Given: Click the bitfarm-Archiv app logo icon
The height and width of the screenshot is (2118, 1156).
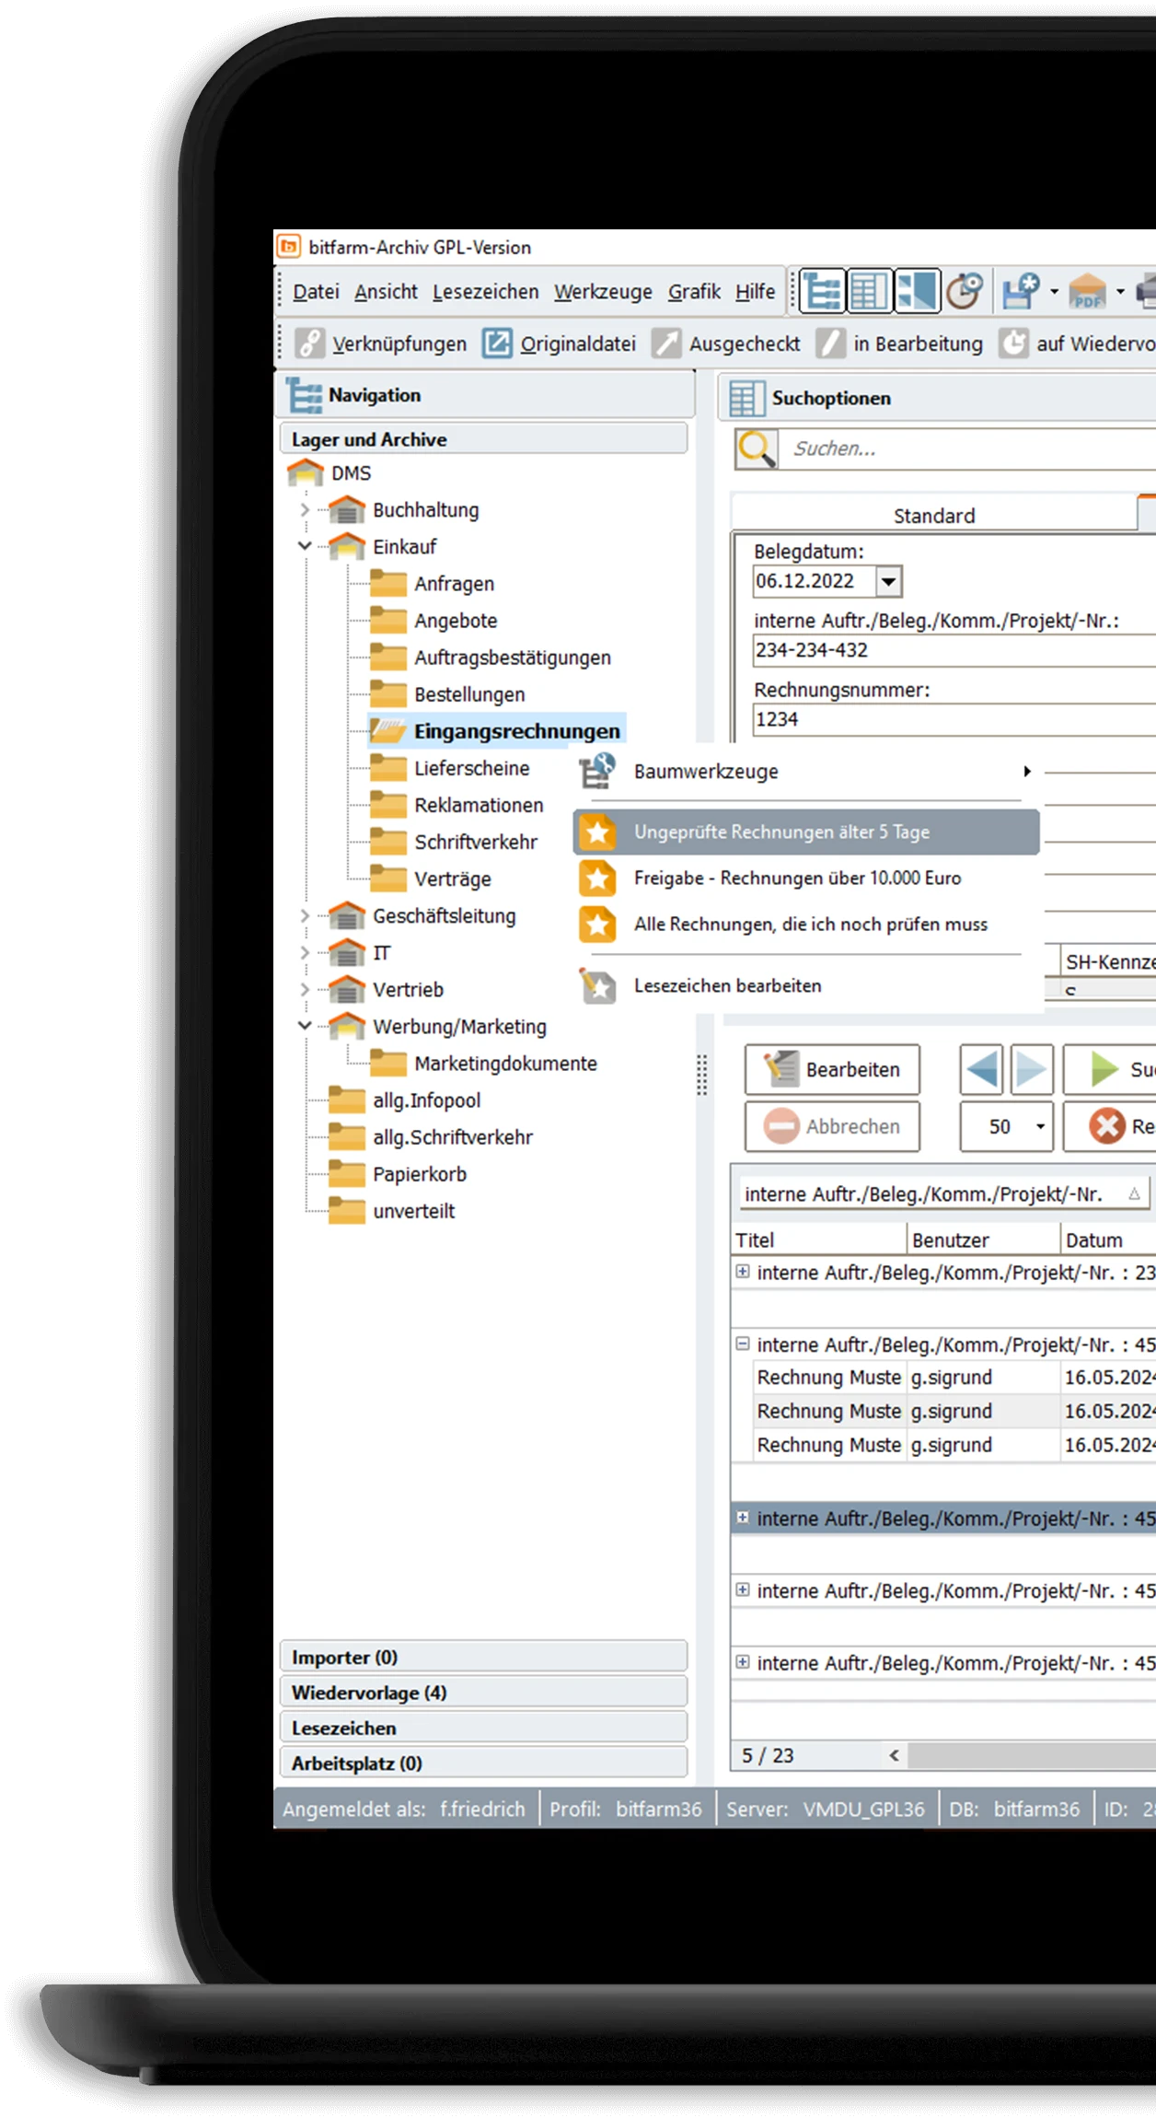Looking at the screenshot, I should (289, 246).
